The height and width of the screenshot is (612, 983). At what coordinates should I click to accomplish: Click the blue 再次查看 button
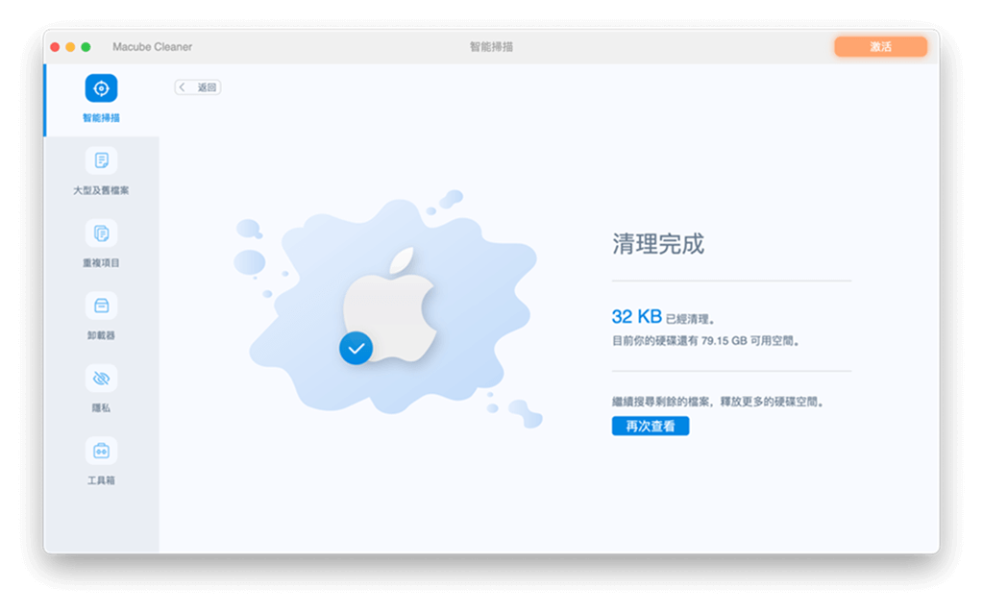click(x=651, y=427)
